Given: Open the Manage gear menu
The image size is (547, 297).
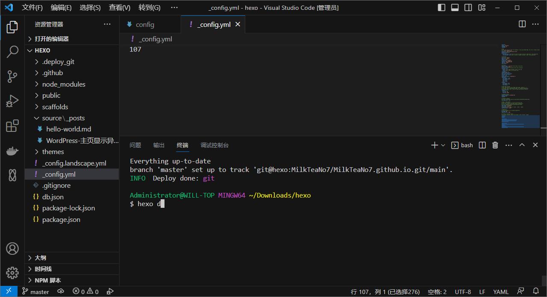Looking at the screenshot, I should coord(12,273).
